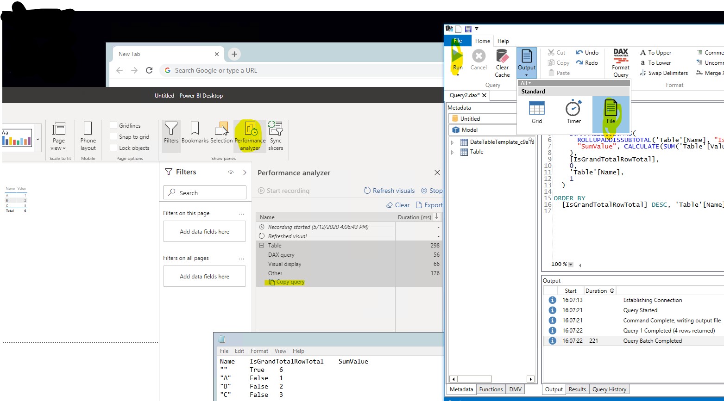Click Sync slicers in Power BI ribbon
724x401 pixels.
tap(276, 136)
